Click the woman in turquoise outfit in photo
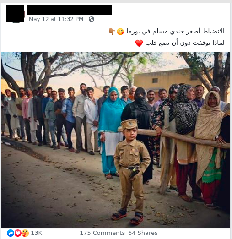Viewport: 232px width, 239px height. pos(111,131)
